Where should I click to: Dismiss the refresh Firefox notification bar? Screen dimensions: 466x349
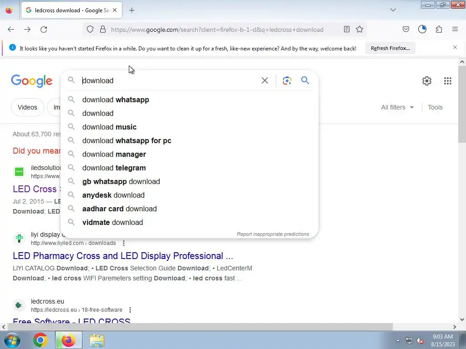(x=455, y=47)
